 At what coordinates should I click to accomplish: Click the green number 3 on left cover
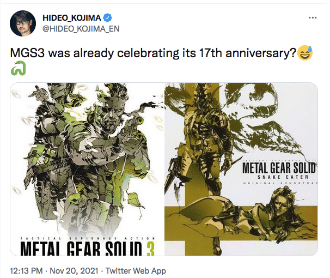click(150, 249)
